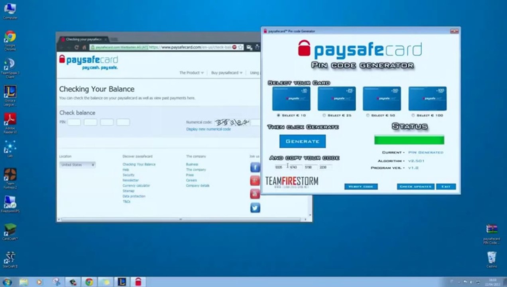Viewport: 507px width, 287px height.
Task: Expand The Product menu on the website
Action: tap(191, 73)
